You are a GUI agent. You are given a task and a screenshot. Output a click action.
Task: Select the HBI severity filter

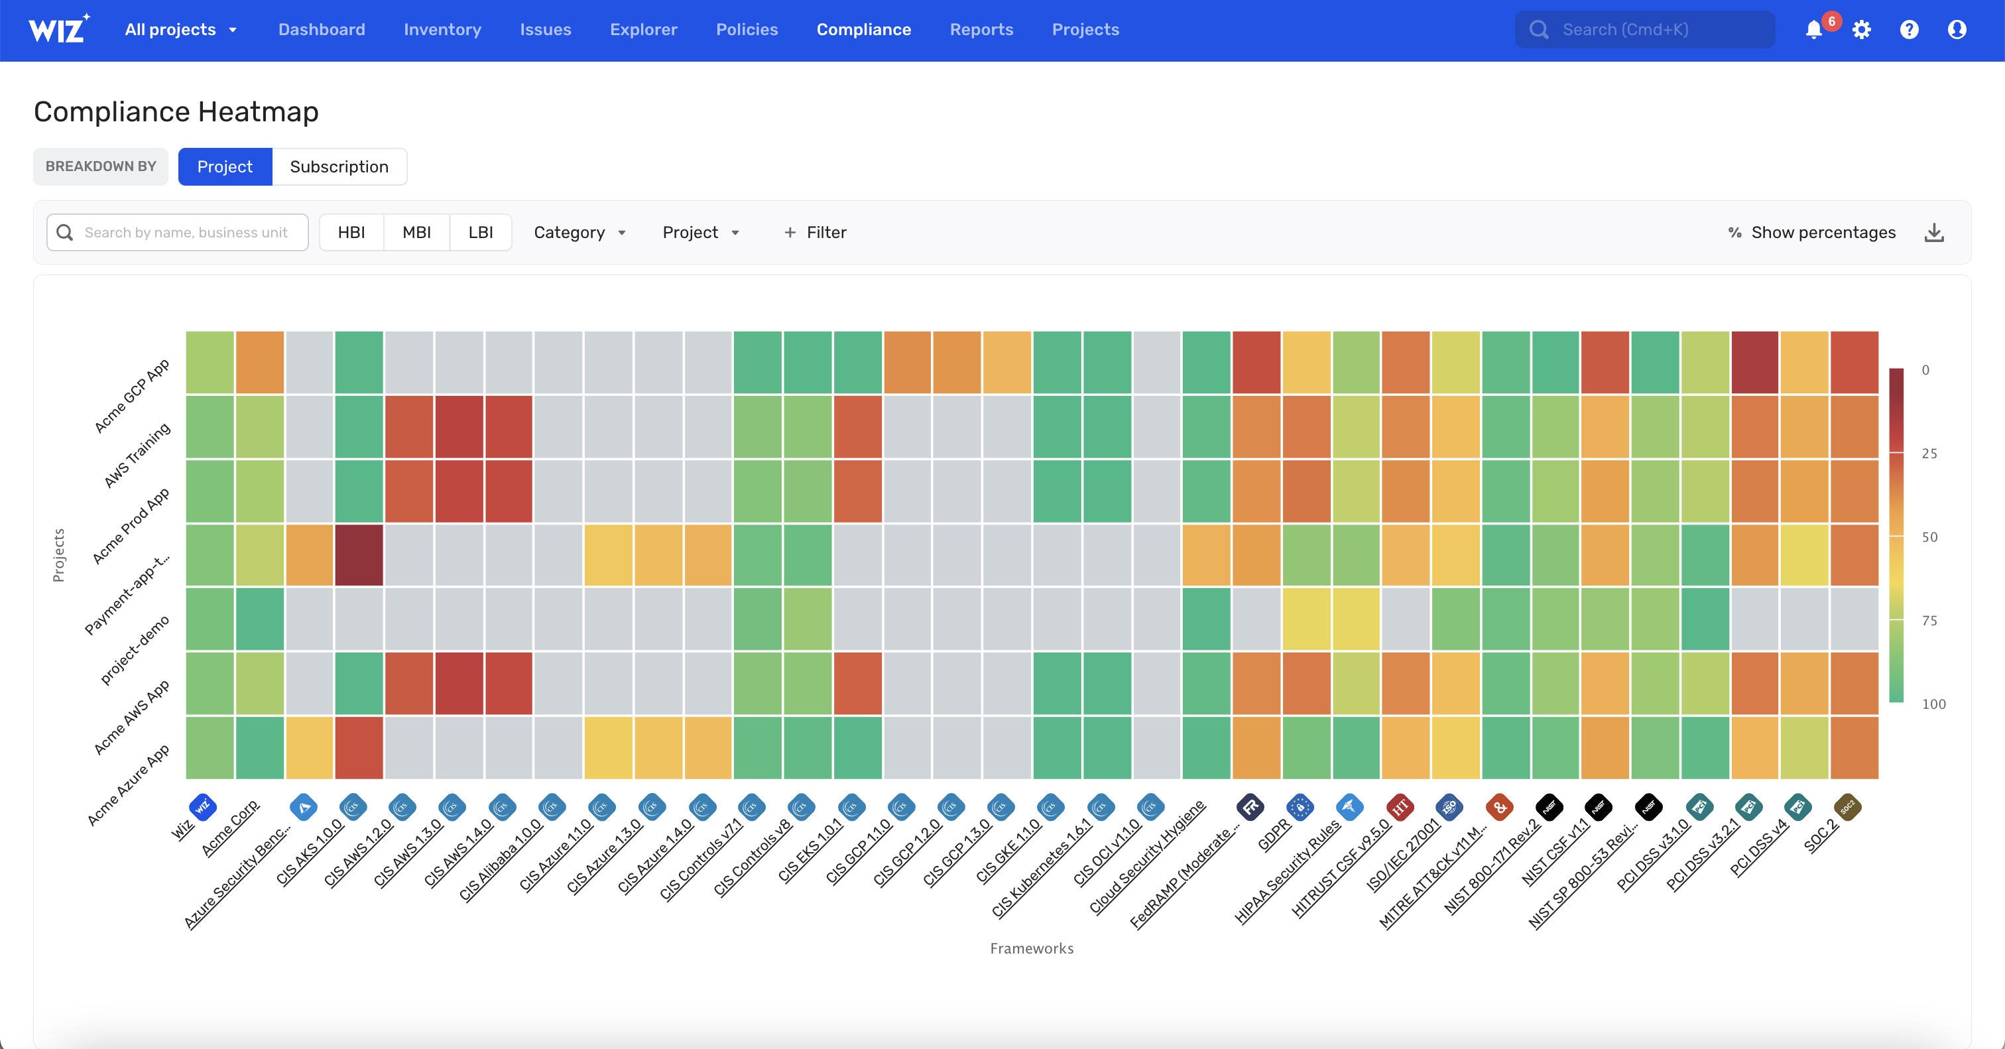tap(353, 231)
